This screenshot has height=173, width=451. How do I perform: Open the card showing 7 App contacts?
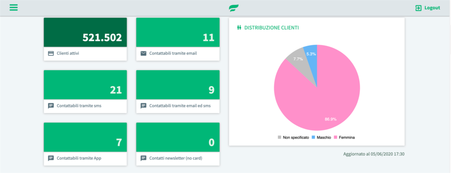[85, 144]
